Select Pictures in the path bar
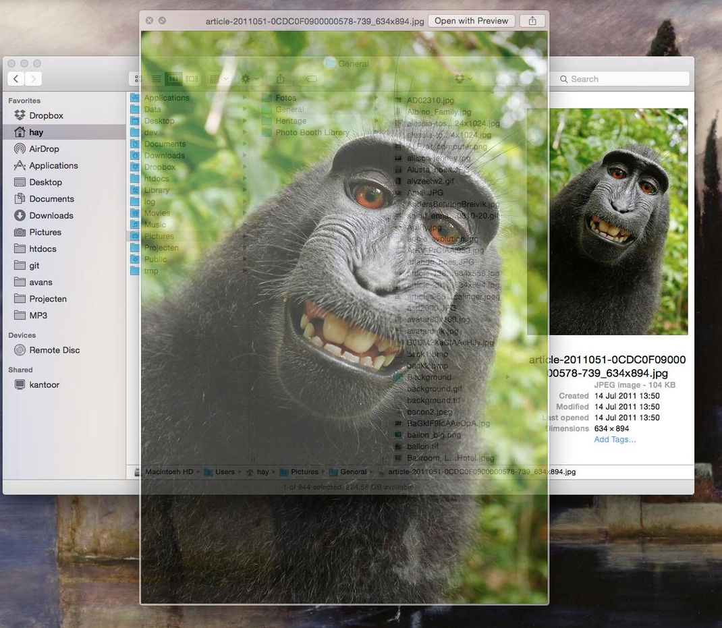 (300, 472)
